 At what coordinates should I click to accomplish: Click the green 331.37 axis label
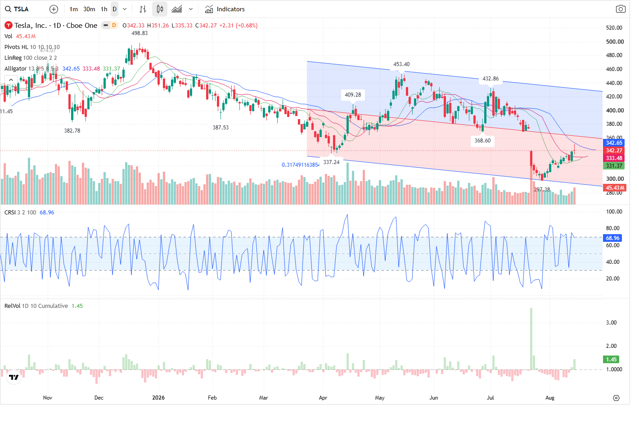pos(614,166)
